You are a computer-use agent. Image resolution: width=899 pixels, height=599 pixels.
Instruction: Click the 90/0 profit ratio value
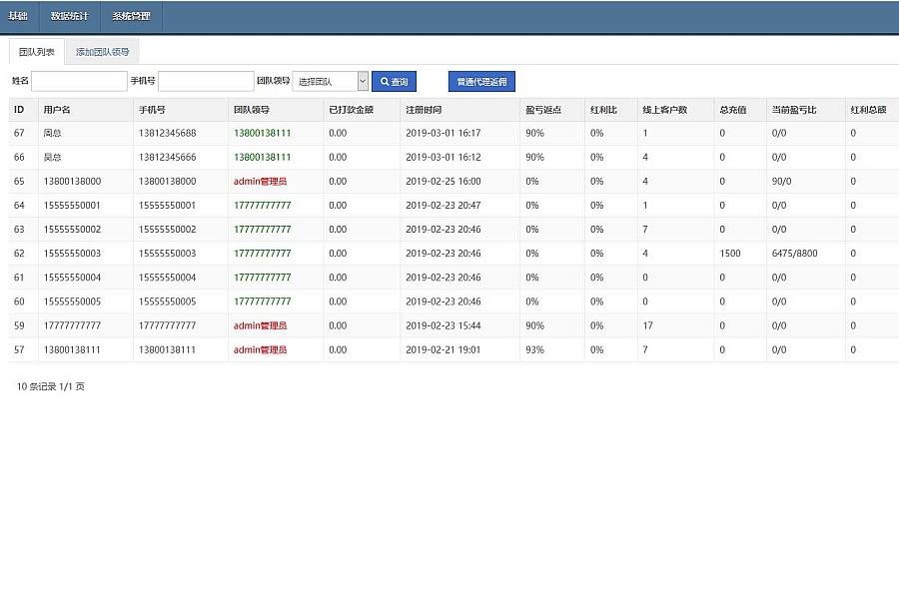pyautogui.click(x=781, y=181)
